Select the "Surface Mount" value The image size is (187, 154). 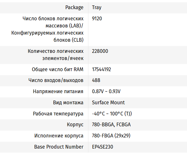[108, 103]
